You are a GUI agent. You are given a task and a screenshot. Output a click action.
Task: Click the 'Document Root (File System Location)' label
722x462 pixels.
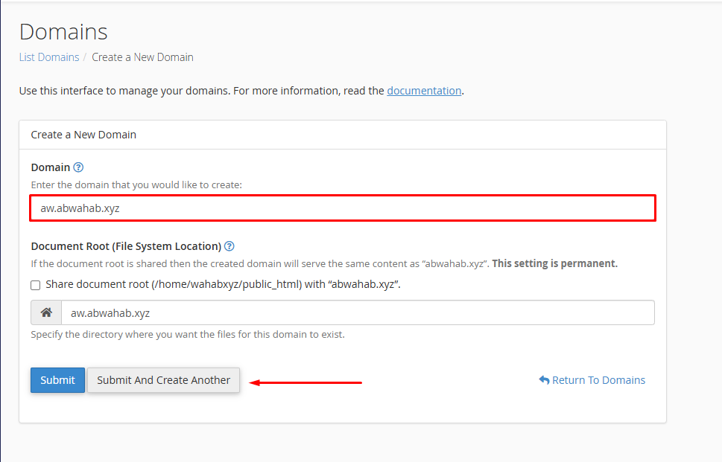tap(126, 246)
